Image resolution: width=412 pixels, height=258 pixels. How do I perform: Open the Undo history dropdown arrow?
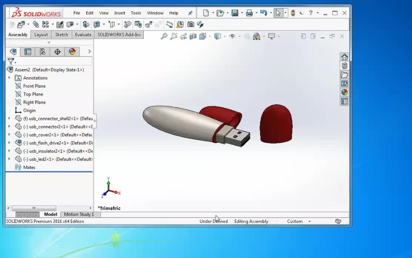(x=271, y=13)
